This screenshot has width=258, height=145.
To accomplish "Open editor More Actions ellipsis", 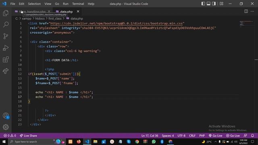I will 252,11.
